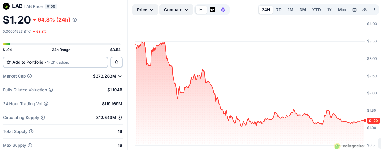Click the 63.8% BTC change text

pos(41,31)
